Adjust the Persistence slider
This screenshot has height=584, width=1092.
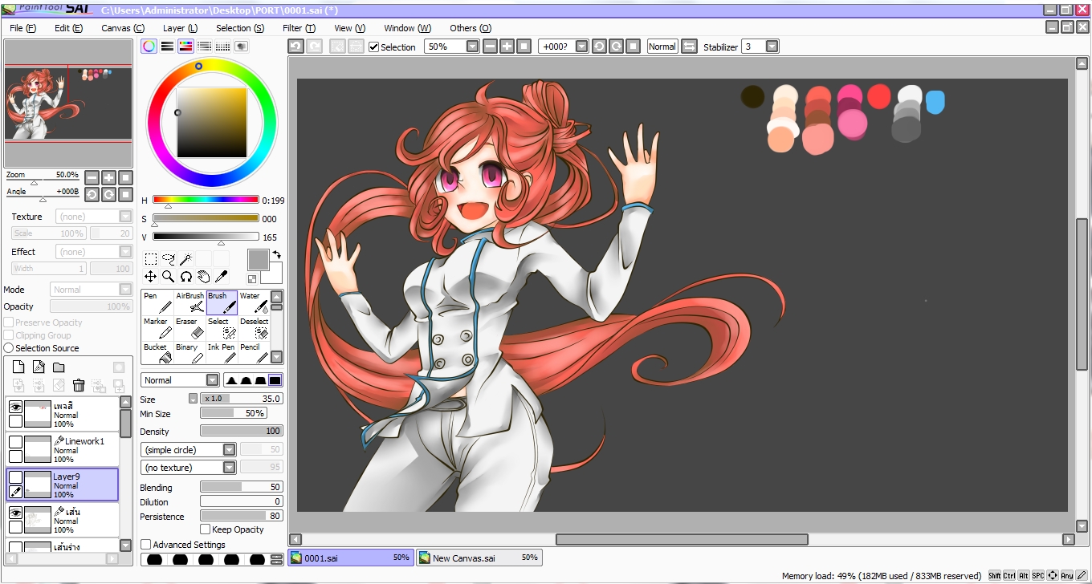tap(241, 516)
